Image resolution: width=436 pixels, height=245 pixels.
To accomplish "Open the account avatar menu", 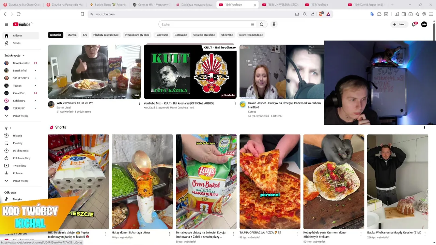I will [424, 24].
